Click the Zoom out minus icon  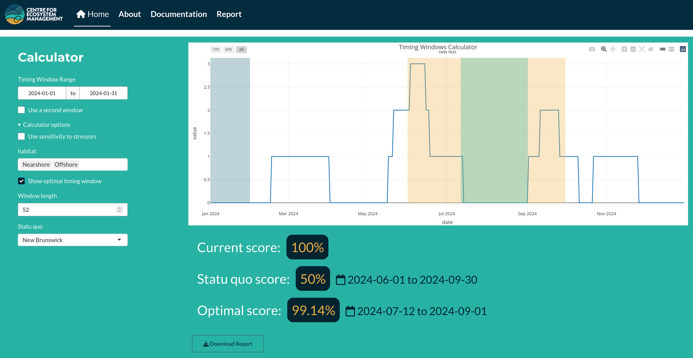(x=633, y=49)
